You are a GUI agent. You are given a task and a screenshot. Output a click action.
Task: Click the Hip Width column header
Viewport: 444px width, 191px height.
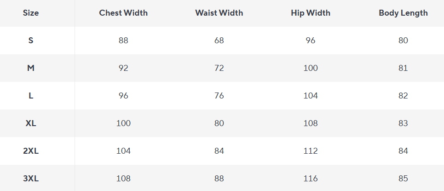(311, 13)
